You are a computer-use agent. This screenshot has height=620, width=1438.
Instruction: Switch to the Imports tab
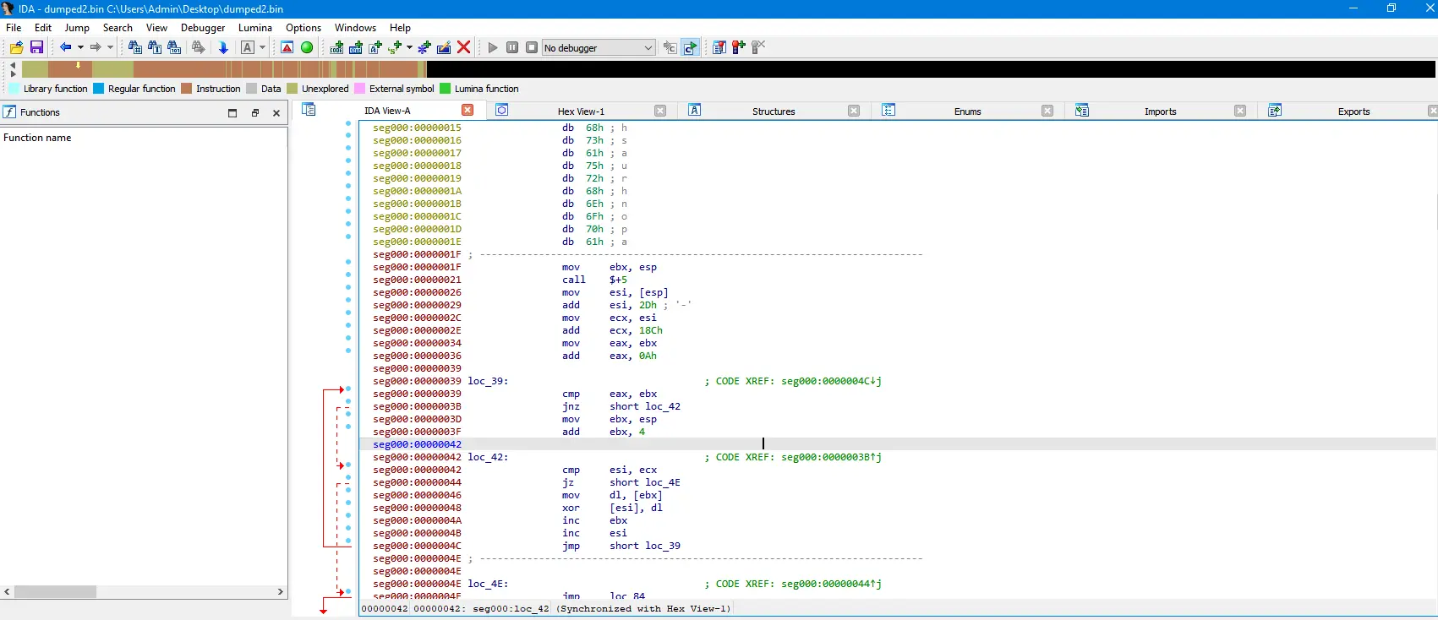(1160, 111)
